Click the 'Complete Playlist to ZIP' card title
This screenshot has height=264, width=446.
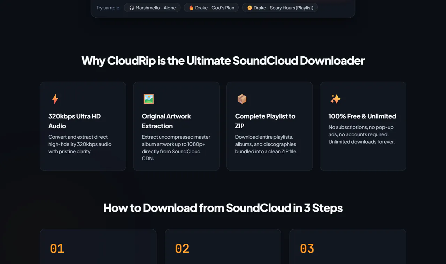pyautogui.click(x=265, y=121)
